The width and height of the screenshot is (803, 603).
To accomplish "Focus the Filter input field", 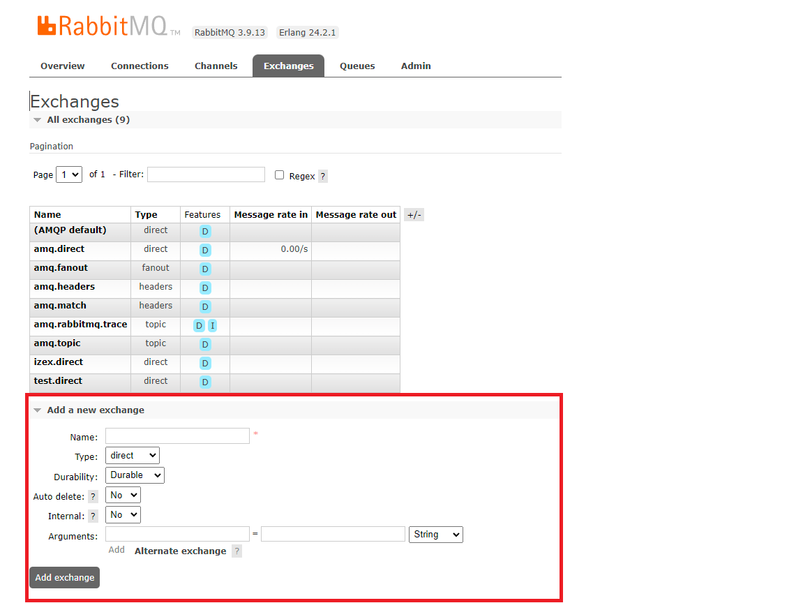I will 206,174.
